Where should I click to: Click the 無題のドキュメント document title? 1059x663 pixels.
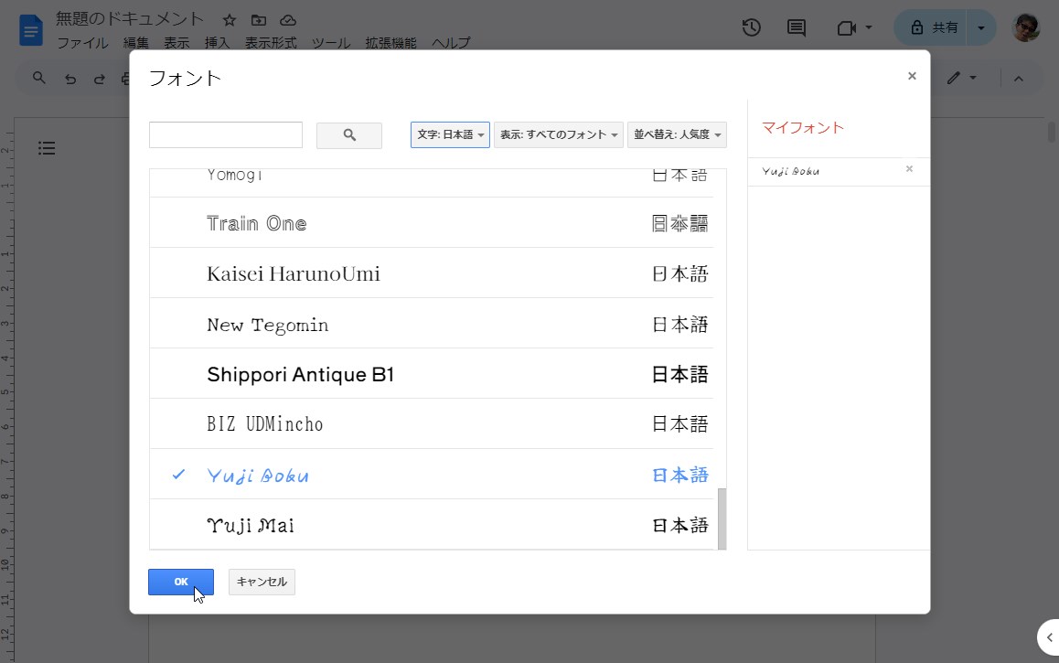coord(130,19)
